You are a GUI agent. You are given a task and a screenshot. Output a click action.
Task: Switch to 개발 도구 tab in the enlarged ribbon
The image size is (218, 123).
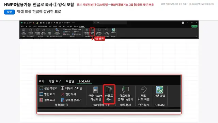click(55, 81)
